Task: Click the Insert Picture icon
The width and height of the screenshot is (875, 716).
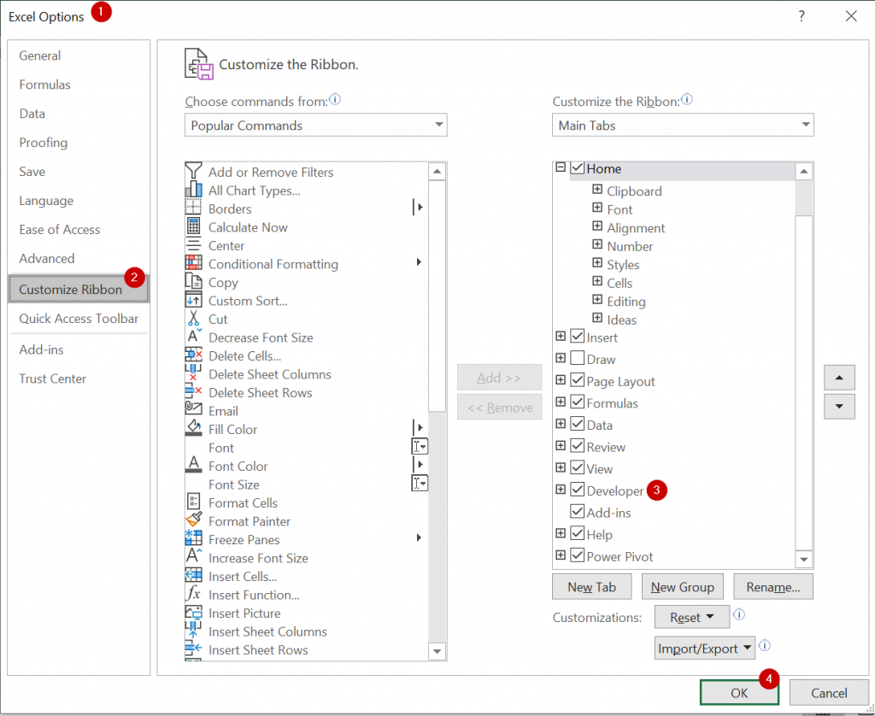Action: point(193,613)
